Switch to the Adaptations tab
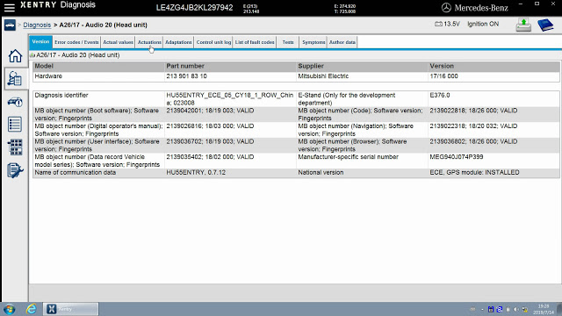 point(178,42)
